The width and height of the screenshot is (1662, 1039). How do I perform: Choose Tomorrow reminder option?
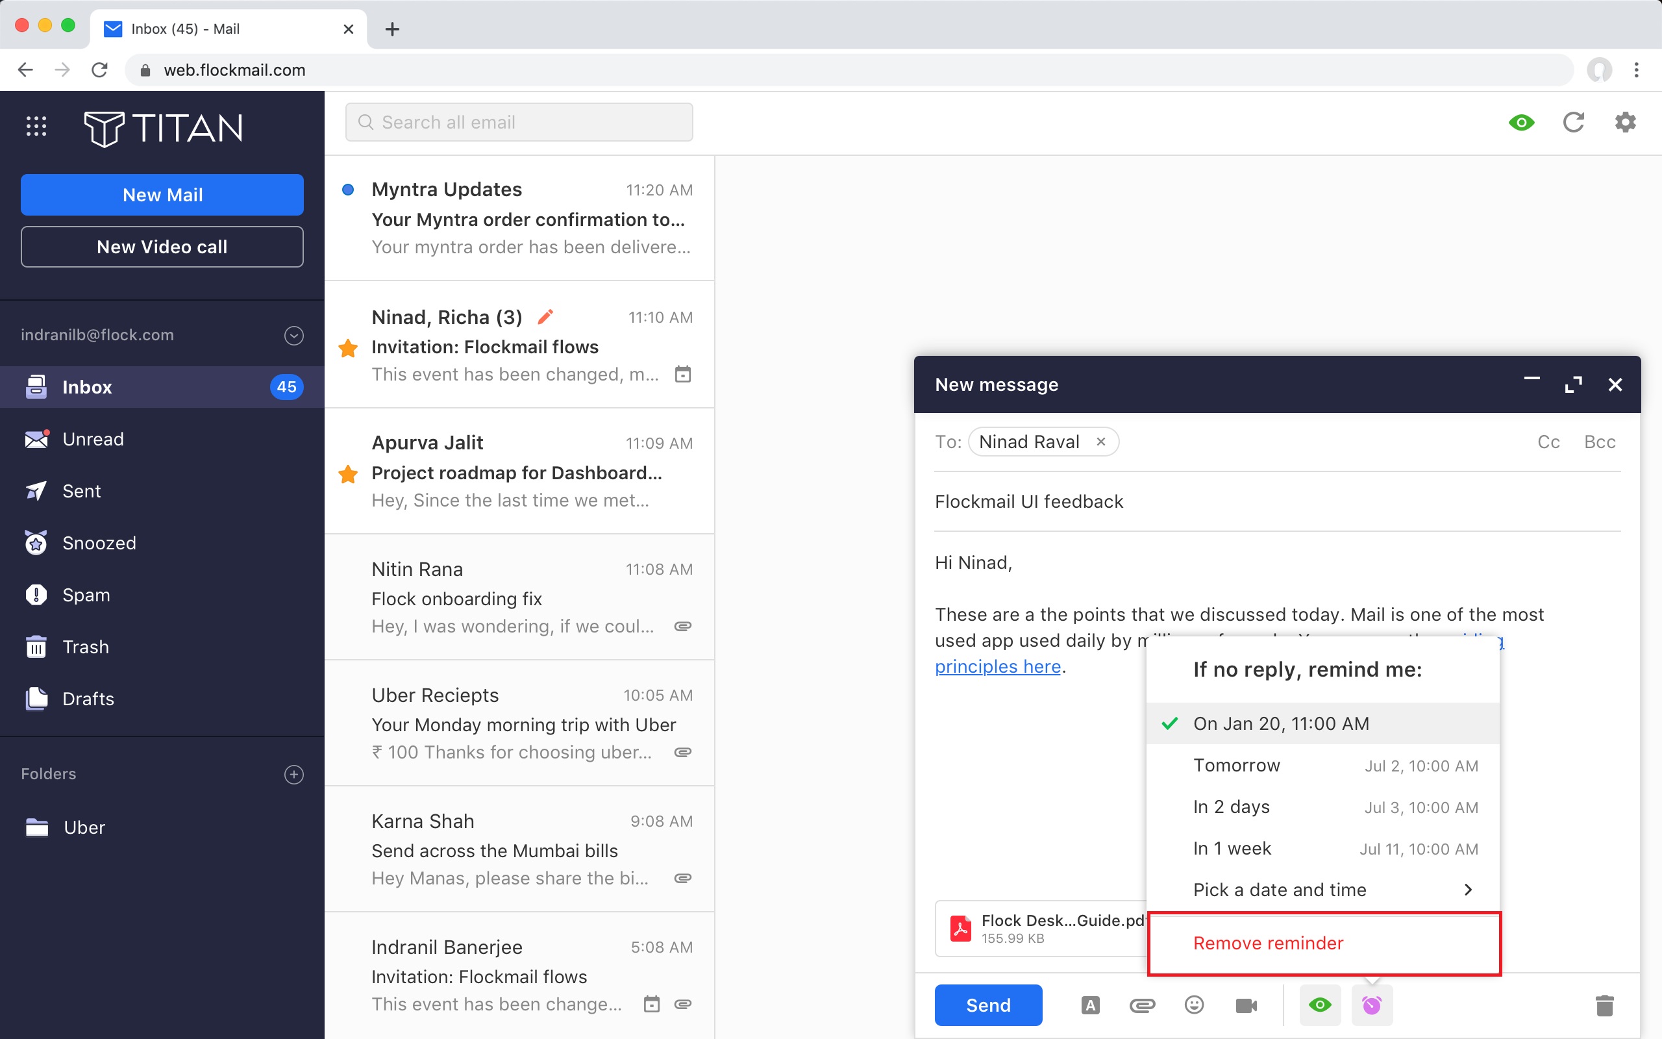[1322, 766]
